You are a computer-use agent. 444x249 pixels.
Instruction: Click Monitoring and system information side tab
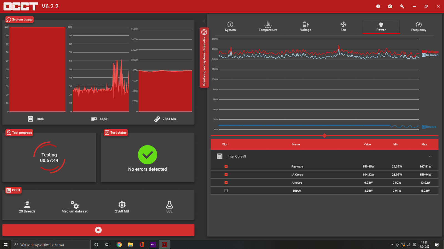click(x=204, y=58)
